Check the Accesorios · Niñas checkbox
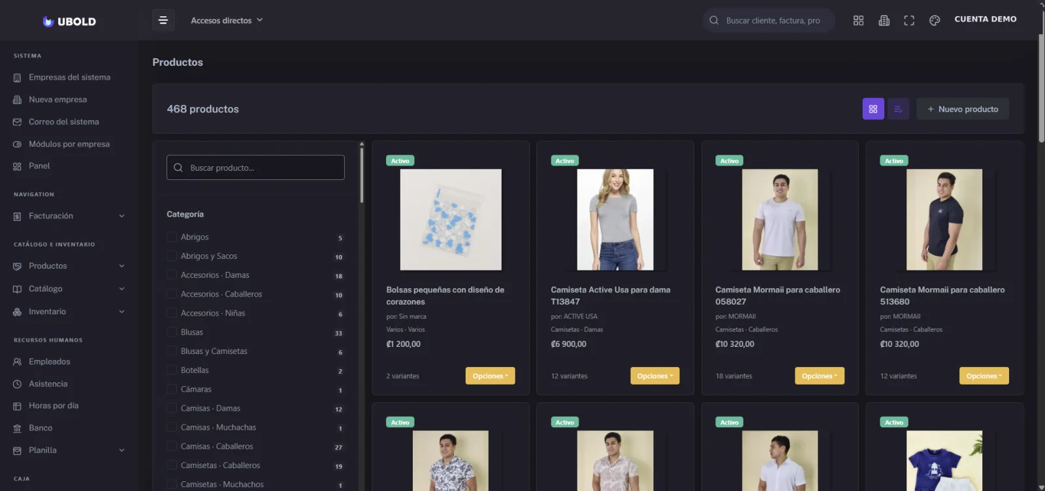This screenshot has height=491, width=1045. [172, 312]
